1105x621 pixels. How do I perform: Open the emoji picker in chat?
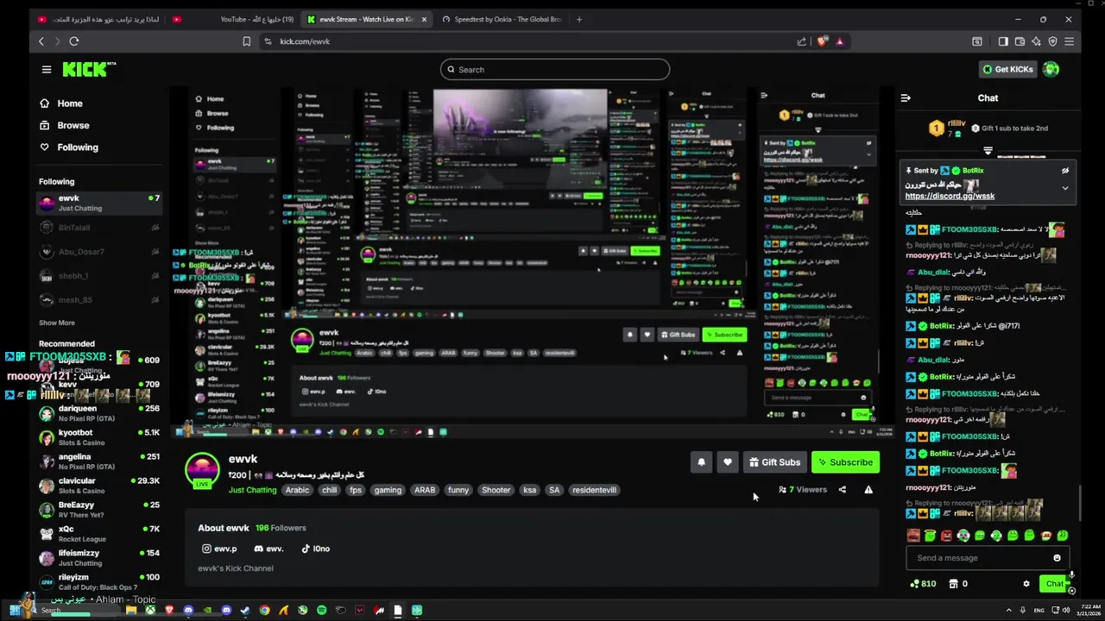coord(1057,558)
